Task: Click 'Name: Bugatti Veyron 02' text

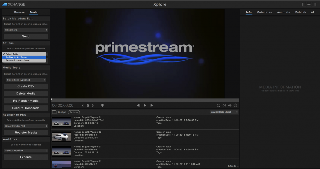Action: [x=87, y=132]
